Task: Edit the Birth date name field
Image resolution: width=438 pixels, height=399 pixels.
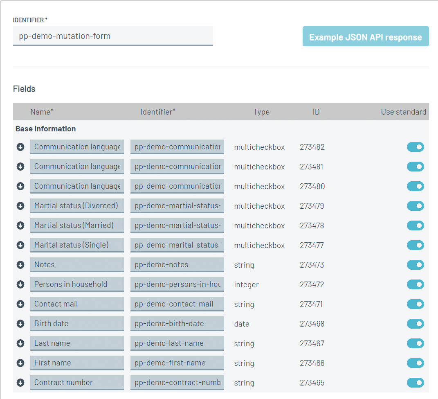Action: [77, 324]
